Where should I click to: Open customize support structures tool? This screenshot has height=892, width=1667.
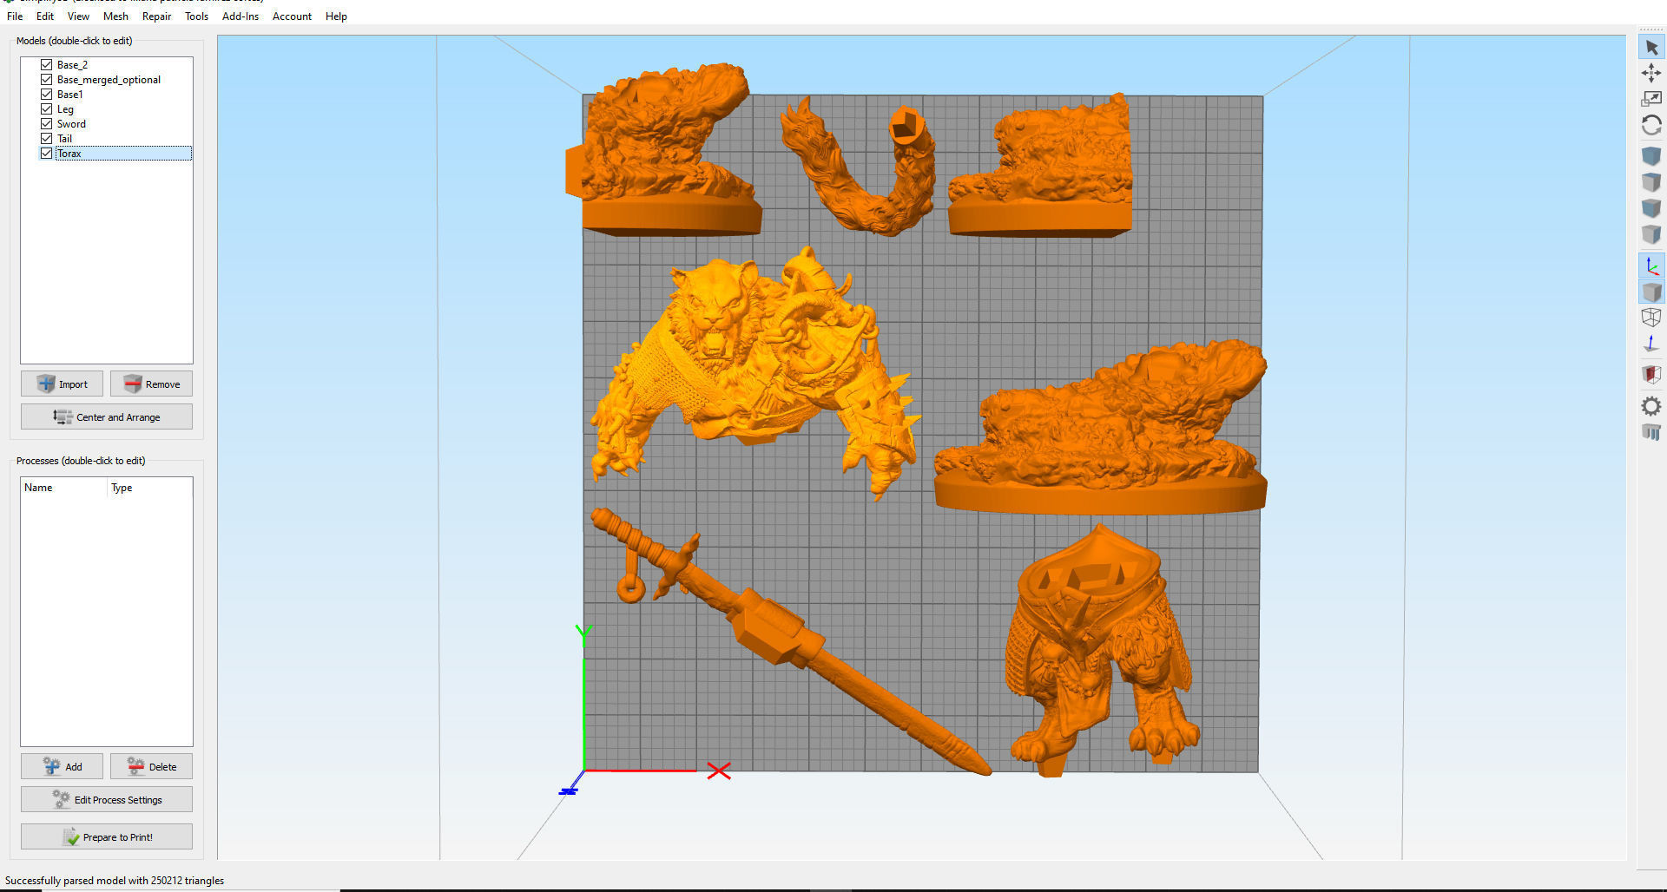1651,432
